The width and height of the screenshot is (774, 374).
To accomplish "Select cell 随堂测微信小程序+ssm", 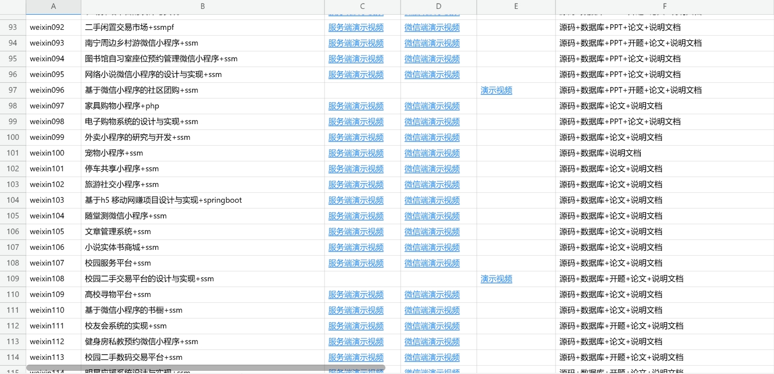I will tap(203, 216).
